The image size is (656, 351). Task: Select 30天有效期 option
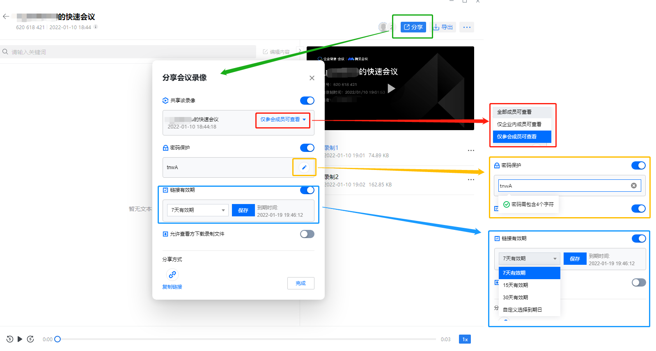530,298
